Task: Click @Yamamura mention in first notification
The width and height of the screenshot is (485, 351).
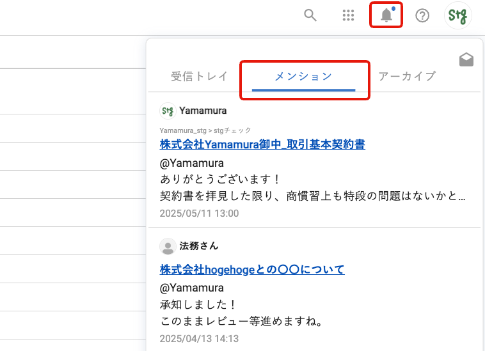Action: 191,163
